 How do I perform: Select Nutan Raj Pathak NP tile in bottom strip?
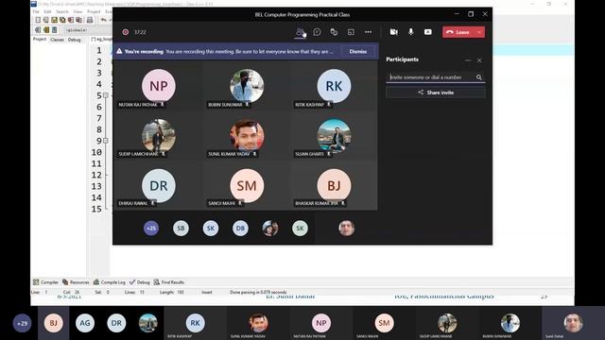coord(321,323)
